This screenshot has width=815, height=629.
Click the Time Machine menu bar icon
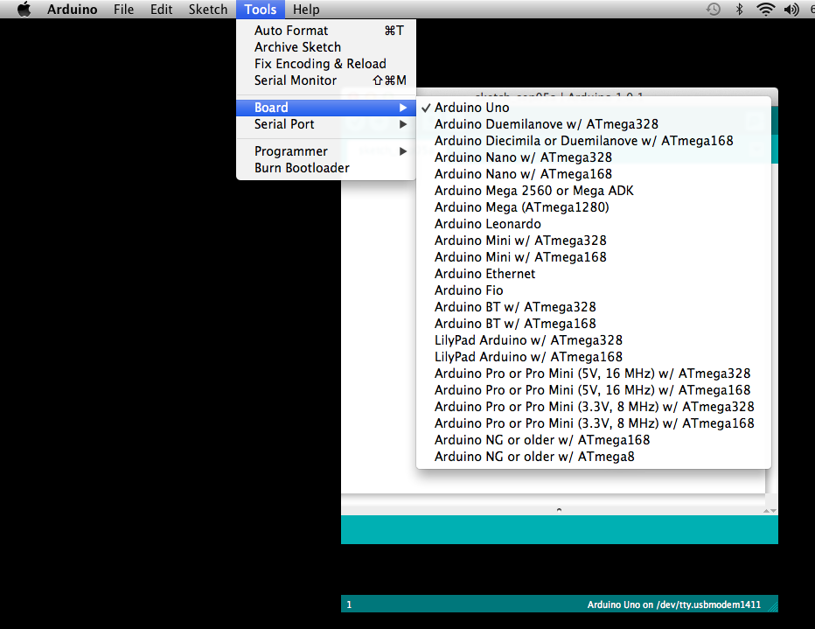714,9
